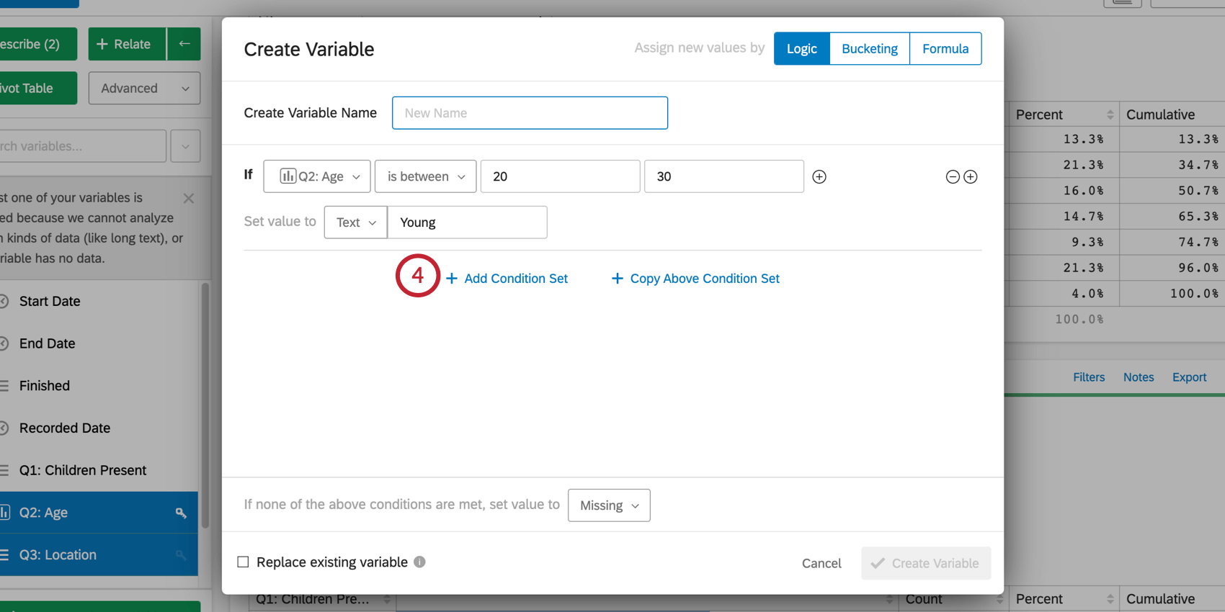
Task: Click the search icon on Q2: Age
Action: (x=181, y=513)
